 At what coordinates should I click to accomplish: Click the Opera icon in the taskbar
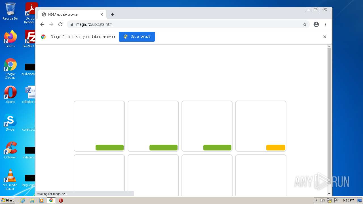61,200
